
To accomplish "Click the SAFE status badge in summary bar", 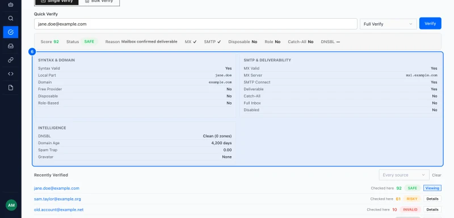I will coord(89,41).
